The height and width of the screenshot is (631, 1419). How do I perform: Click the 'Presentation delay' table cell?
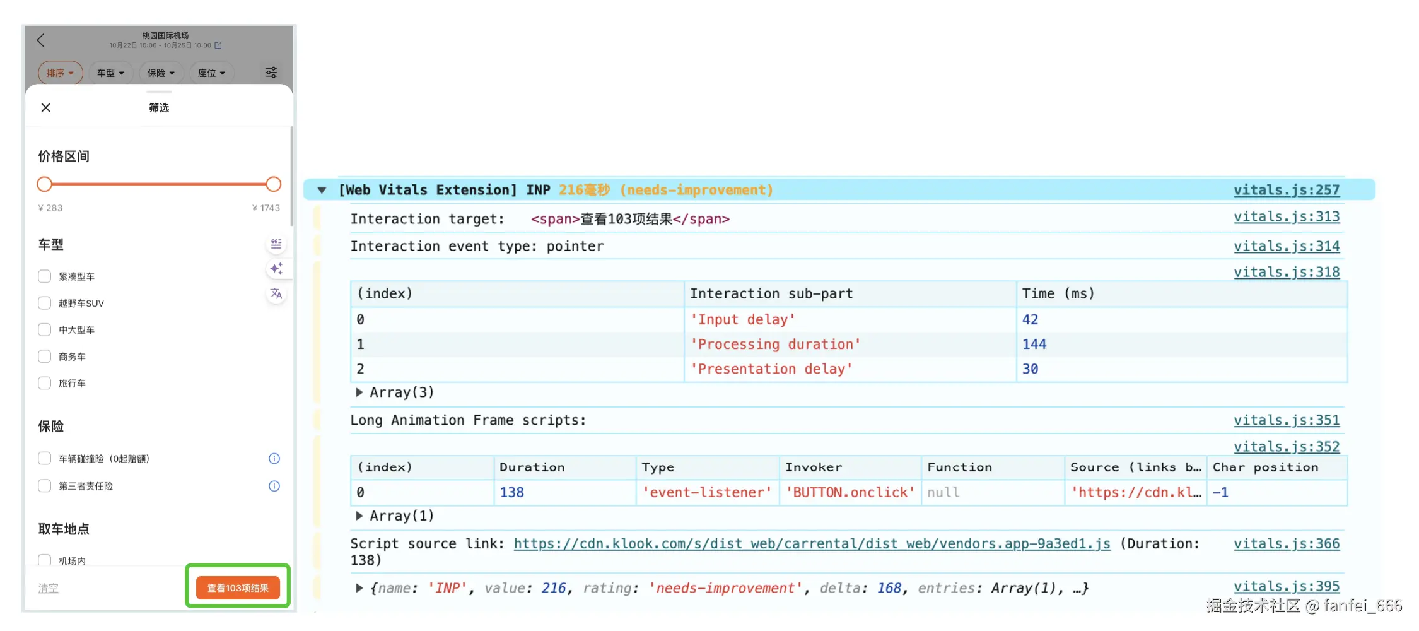[x=850, y=369]
